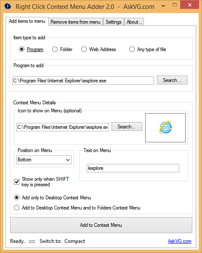Image resolution: width=202 pixels, height=253 pixels.
Task: Choose Add to Desktop and Folders Context Menu
Action: [16, 208]
